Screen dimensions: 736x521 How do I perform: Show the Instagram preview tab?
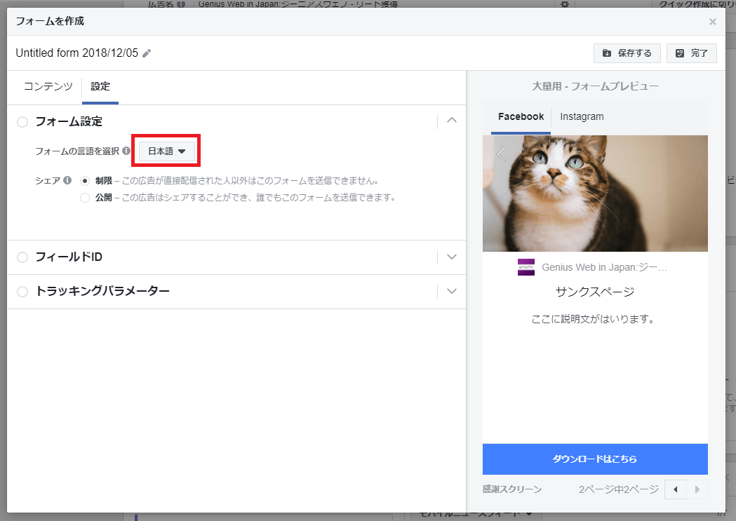pos(582,117)
